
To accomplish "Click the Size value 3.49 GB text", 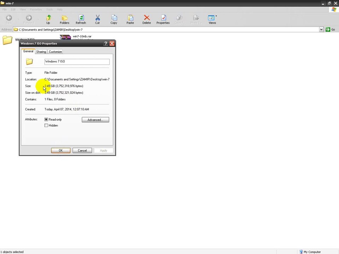I will (64, 86).
